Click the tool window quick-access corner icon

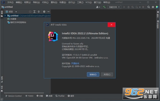pos(2,99)
